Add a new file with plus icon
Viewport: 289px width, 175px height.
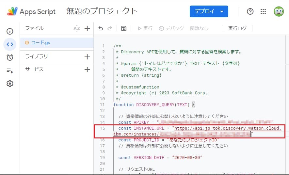[87, 28]
